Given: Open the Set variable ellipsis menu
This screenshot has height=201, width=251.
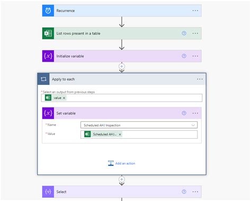Looking at the screenshot, I should [195, 113].
